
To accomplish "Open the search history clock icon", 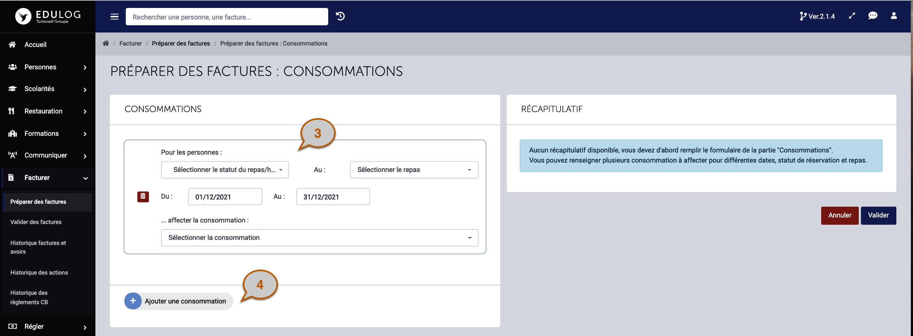I will click(340, 16).
